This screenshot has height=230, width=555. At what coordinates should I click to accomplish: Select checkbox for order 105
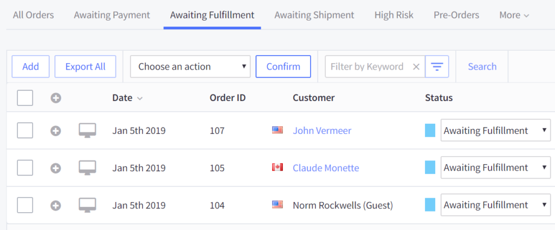pyautogui.click(x=25, y=167)
